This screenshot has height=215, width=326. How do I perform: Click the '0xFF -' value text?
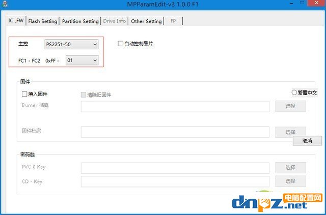tap(52, 60)
